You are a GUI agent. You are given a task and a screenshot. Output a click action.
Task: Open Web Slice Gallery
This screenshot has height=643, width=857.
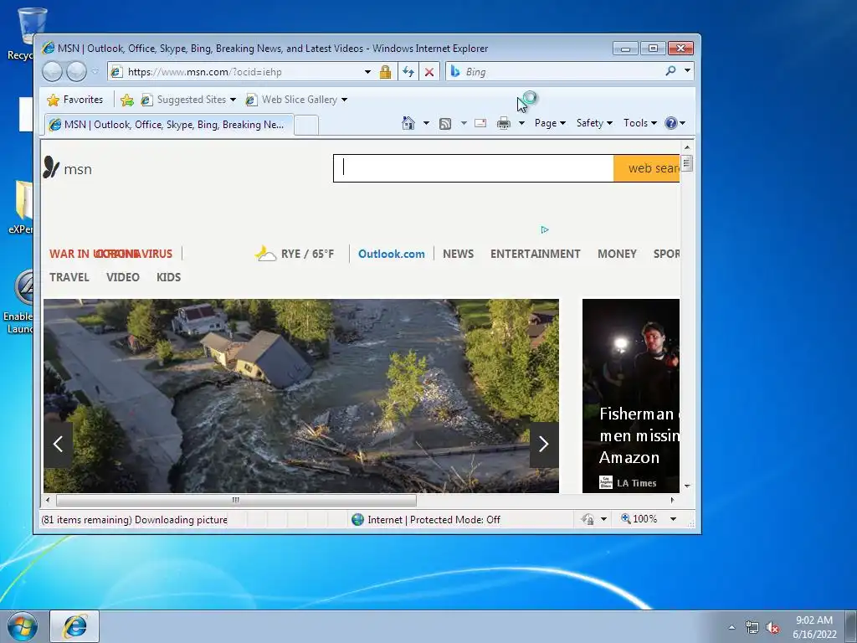point(295,100)
